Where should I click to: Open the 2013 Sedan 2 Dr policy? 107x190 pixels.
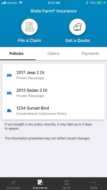(53, 93)
